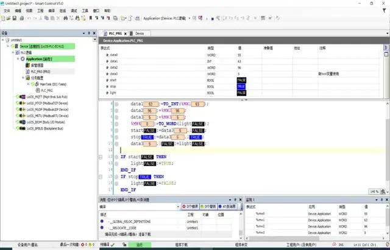This screenshot has width=390, height=250.
Task: Switch to the Device tab
Action: pyautogui.click(x=138, y=33)
